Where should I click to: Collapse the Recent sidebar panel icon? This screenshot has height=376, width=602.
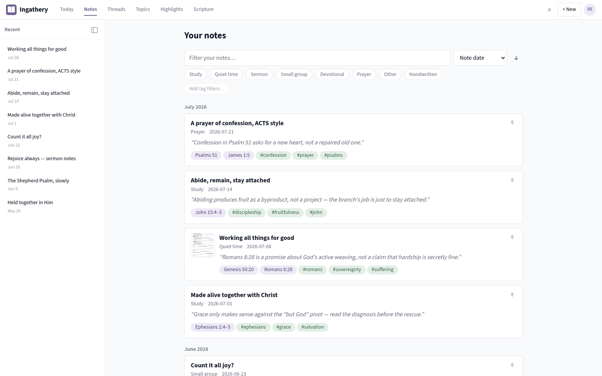pyautogui.click(x=94, y=30)
